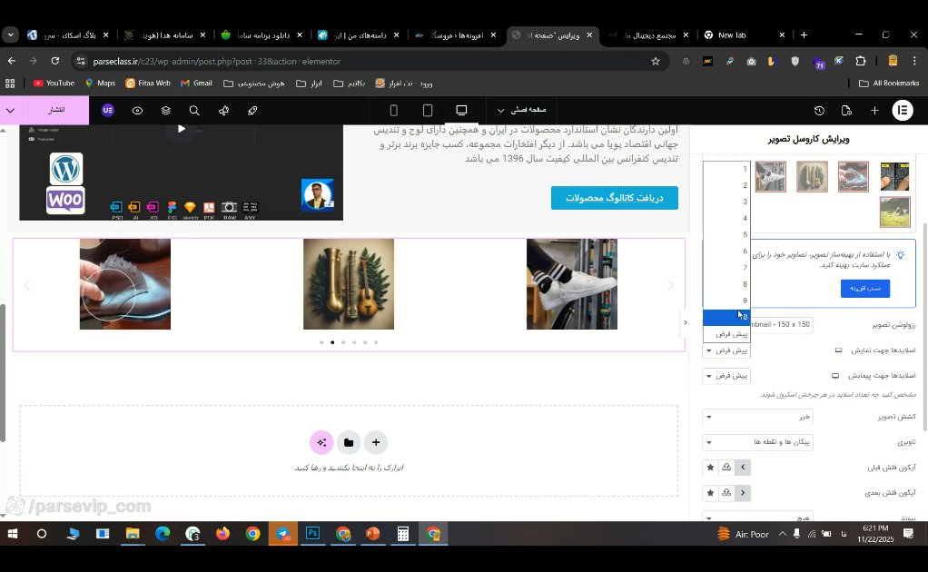
Task: Switch to desktop responsive view
Action: 461,111
